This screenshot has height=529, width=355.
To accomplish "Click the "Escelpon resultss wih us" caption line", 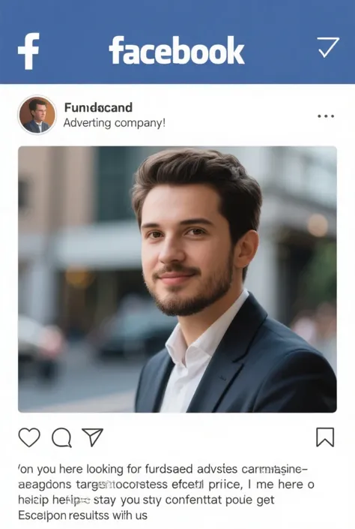I will click(82, 515).
